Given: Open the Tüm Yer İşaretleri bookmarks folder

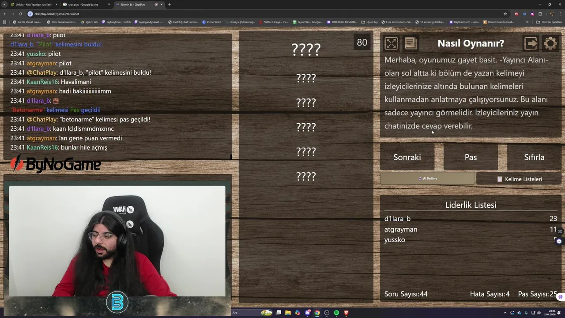Looking at the screenshot, I should coord(550,22).
